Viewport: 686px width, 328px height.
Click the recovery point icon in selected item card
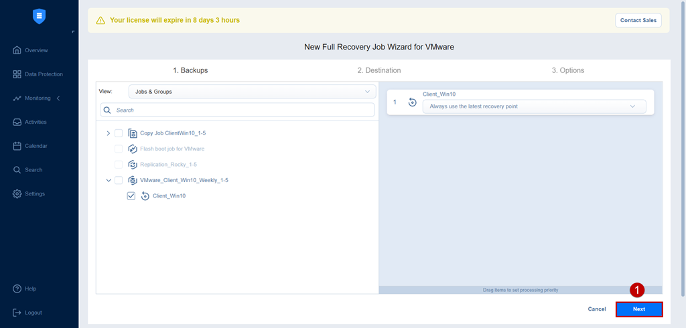(x=412, y=102)
